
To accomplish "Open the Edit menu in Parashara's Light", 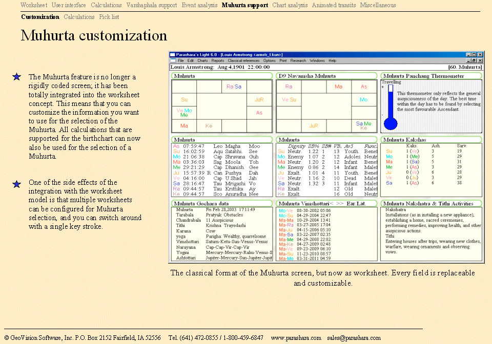I will [x=191, y=60].
